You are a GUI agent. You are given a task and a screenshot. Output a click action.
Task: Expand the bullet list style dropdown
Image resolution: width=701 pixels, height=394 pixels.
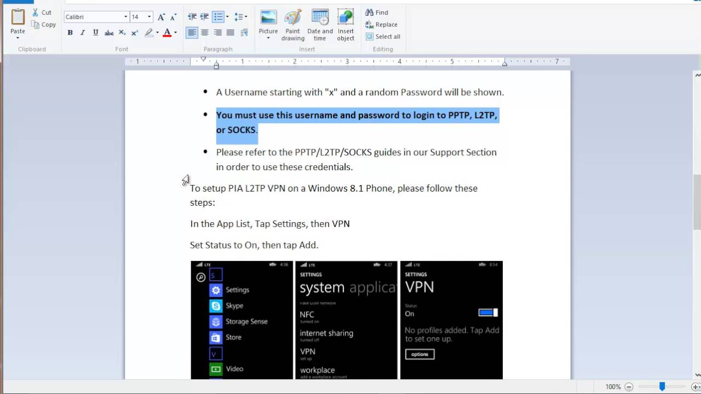[x=227, y=17]
